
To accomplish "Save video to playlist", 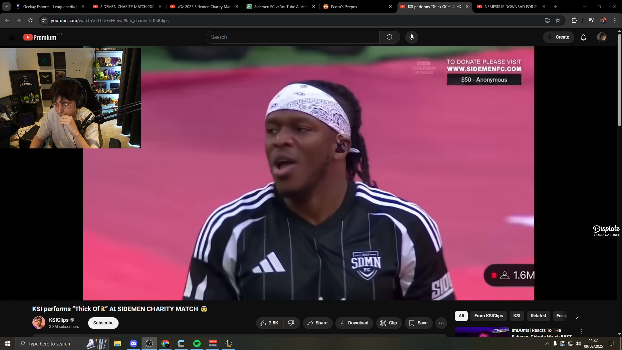I will (418, 323).
